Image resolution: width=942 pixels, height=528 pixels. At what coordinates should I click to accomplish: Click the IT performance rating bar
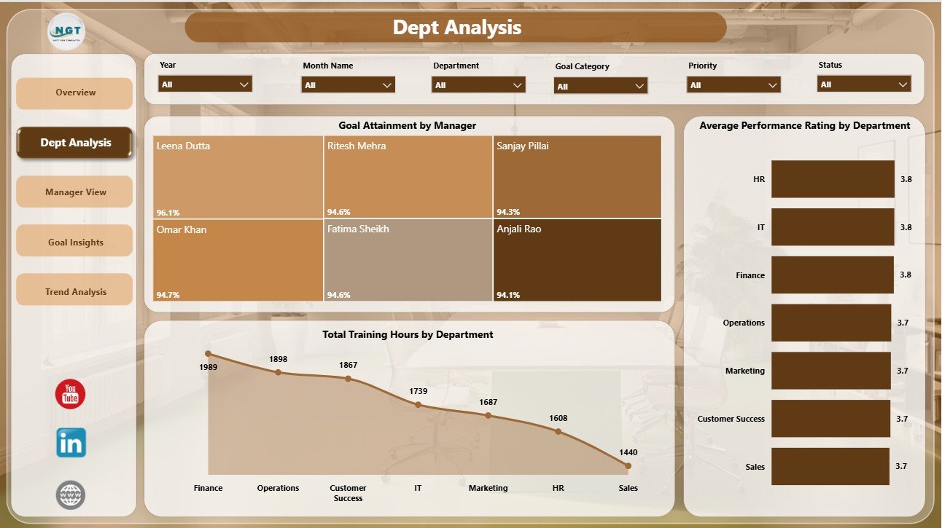tap(833, 227)
